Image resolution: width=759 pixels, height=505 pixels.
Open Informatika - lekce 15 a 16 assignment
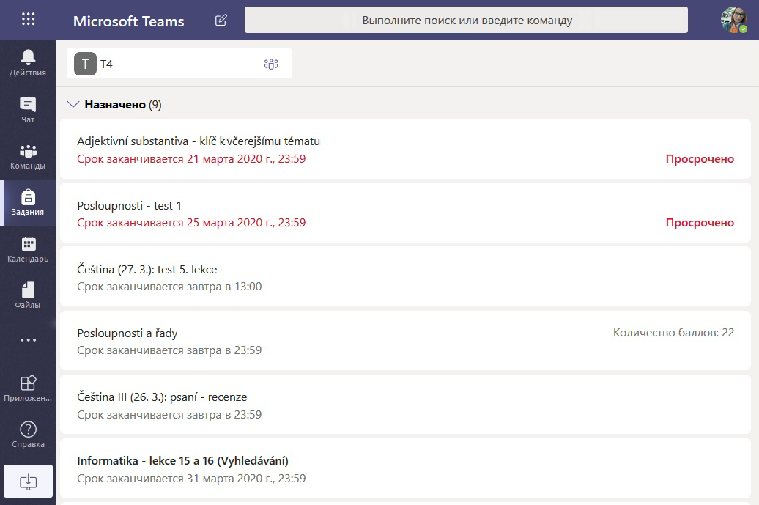pos(405,468)
